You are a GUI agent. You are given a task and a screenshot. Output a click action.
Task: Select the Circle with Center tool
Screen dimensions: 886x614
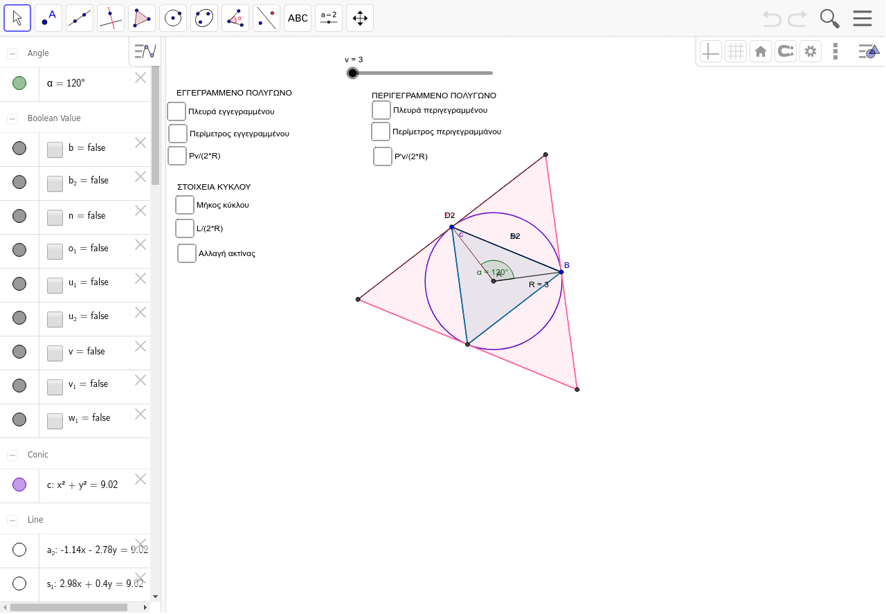173,18
